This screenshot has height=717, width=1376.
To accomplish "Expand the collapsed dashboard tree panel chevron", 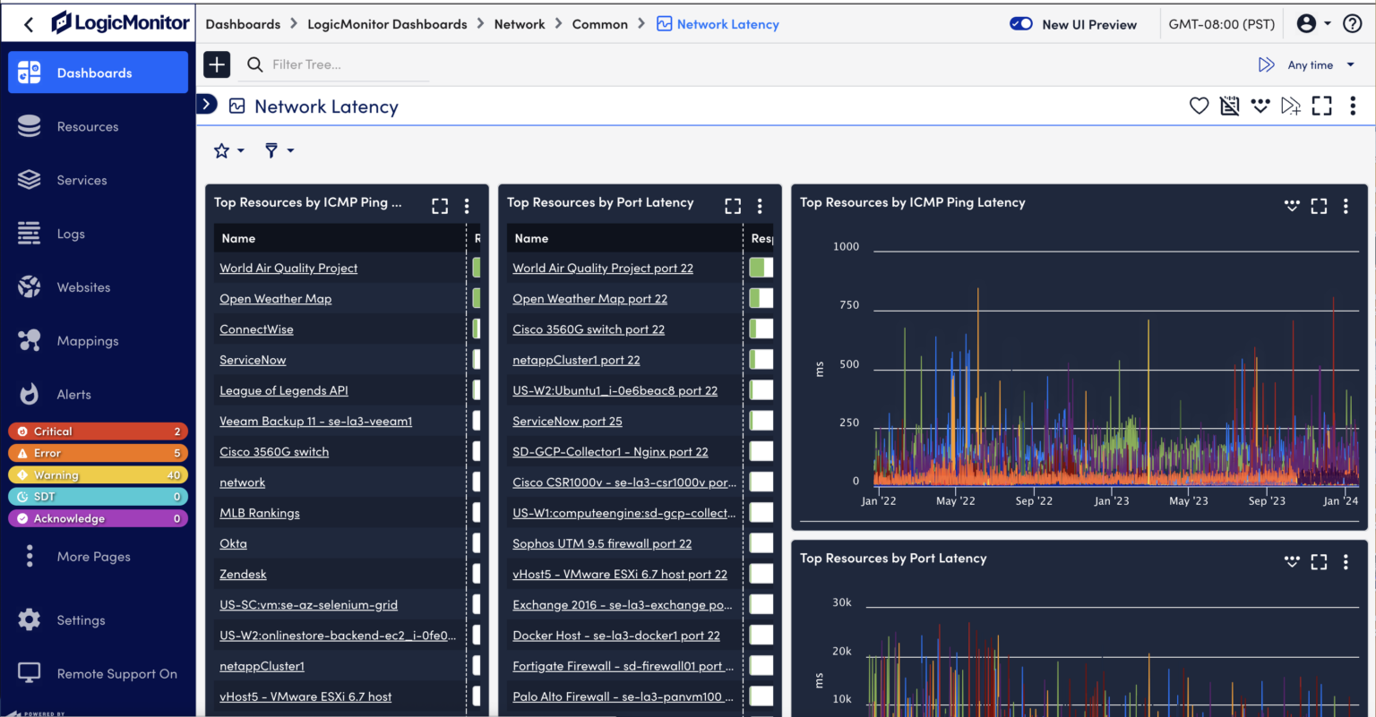I will 207,104.
